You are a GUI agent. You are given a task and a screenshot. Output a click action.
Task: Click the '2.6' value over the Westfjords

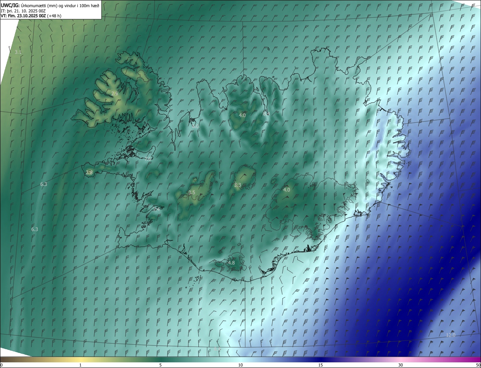(x=115, y=93)
